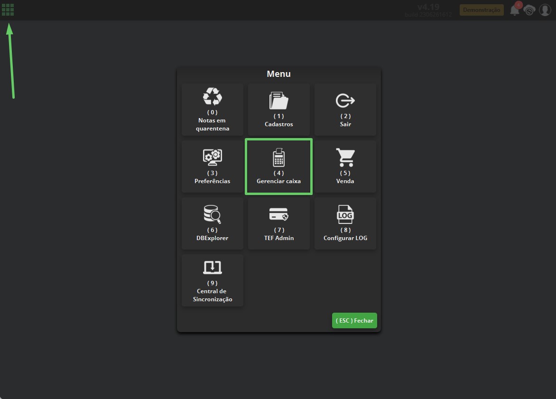Select the Sair logout icon
Image resolution: width=556 pixels, height=399 pixels.
345,101
